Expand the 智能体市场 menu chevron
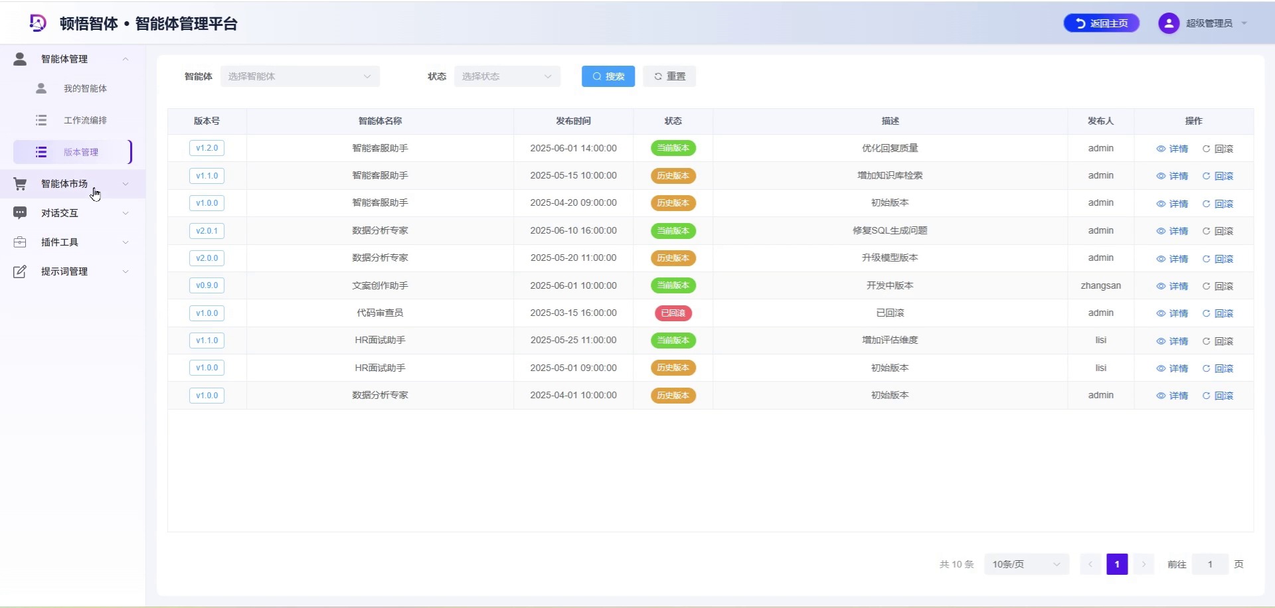This screenshot has height=608, width=1275. tap(126, 184)
